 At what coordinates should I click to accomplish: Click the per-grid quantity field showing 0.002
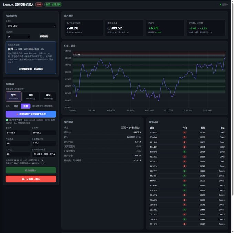[x=44, y=143]
